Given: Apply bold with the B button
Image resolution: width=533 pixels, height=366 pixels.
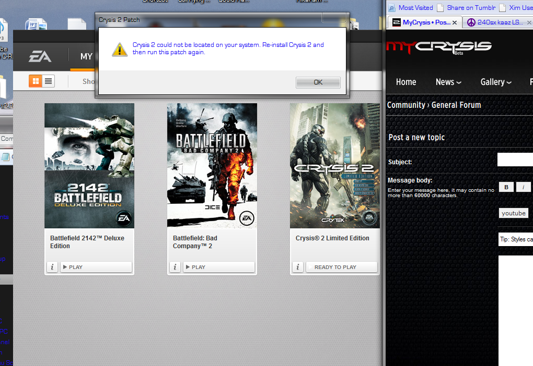Looking at the screenshot, I should click(x=506, y=187).
